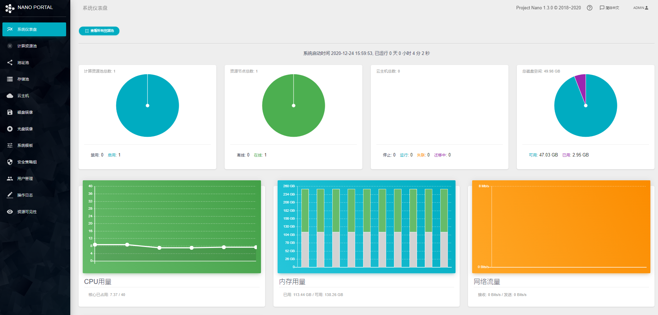Click the 计算资源池 grid icon in sidebar

(10, 46)
